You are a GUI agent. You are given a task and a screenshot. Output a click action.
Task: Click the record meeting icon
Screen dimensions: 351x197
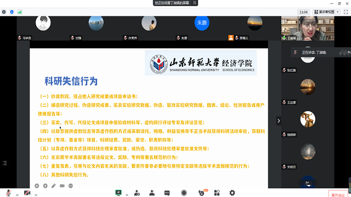click(184, 193)
